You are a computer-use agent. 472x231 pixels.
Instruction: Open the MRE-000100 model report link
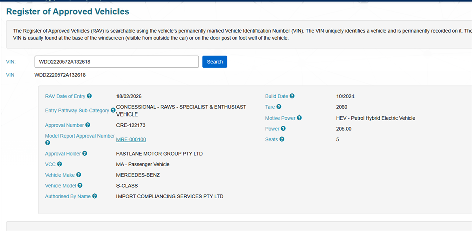click(x=131, y=139)
